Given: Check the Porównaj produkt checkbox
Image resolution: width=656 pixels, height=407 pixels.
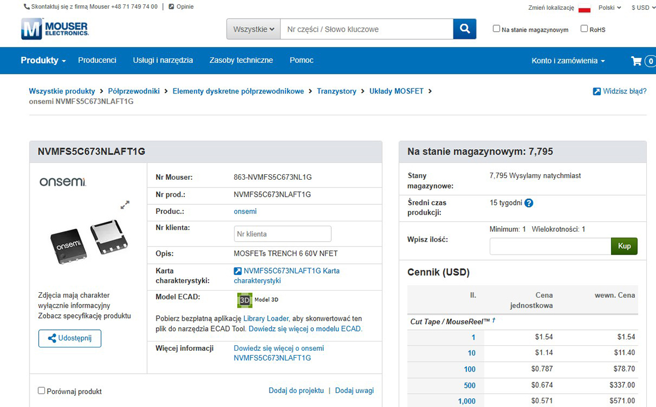Looking at the screenshot, I should 42,391.
